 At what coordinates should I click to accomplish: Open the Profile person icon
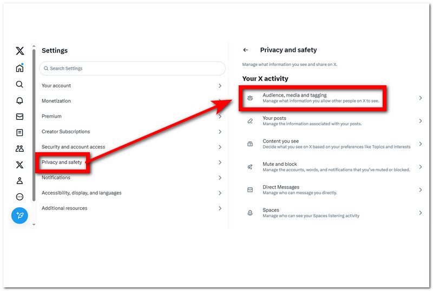(x=19, y=181)
